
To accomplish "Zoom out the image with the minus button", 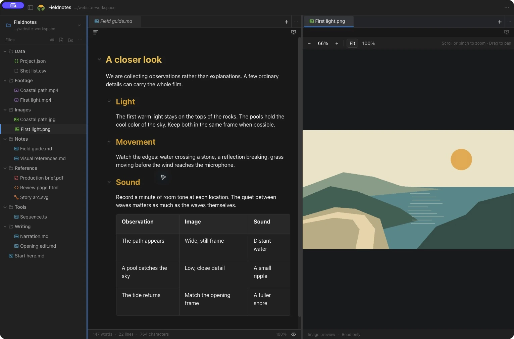I will (309, 43).
